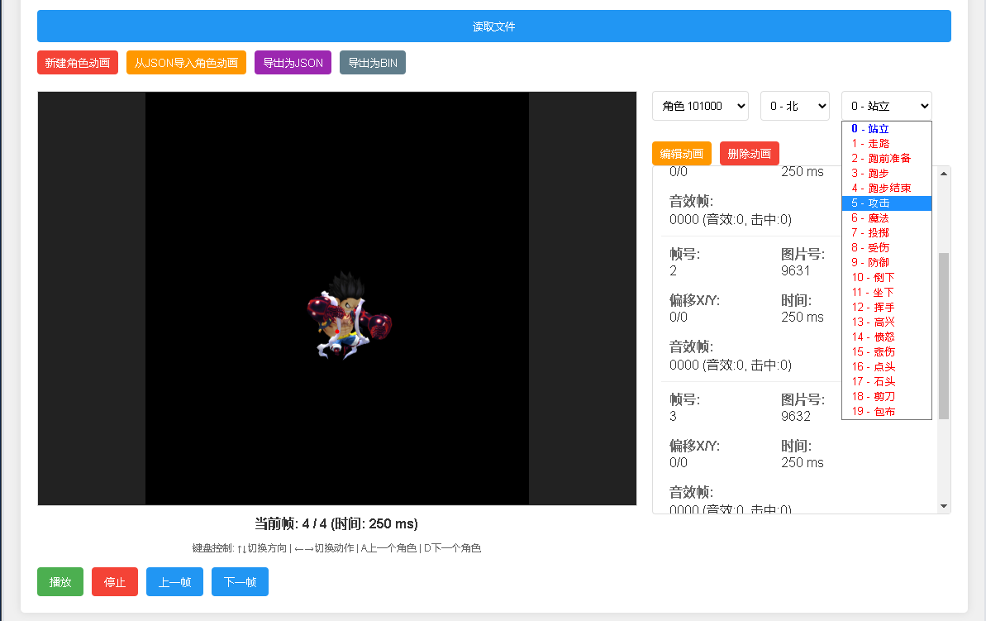Click the 编辑动画 button
This screenshot has height=621, width=986.
click(x=682, y=154)
